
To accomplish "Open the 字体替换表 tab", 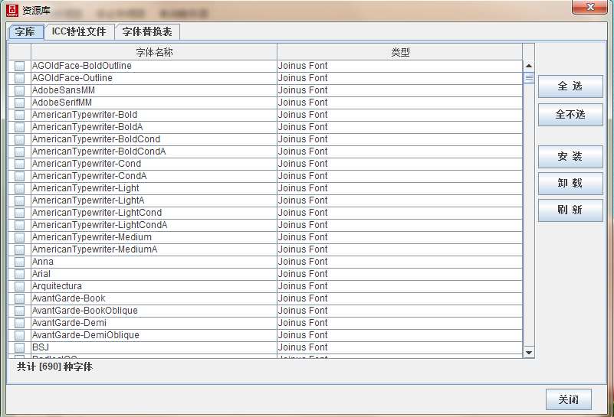I will [x=147, y=31].
